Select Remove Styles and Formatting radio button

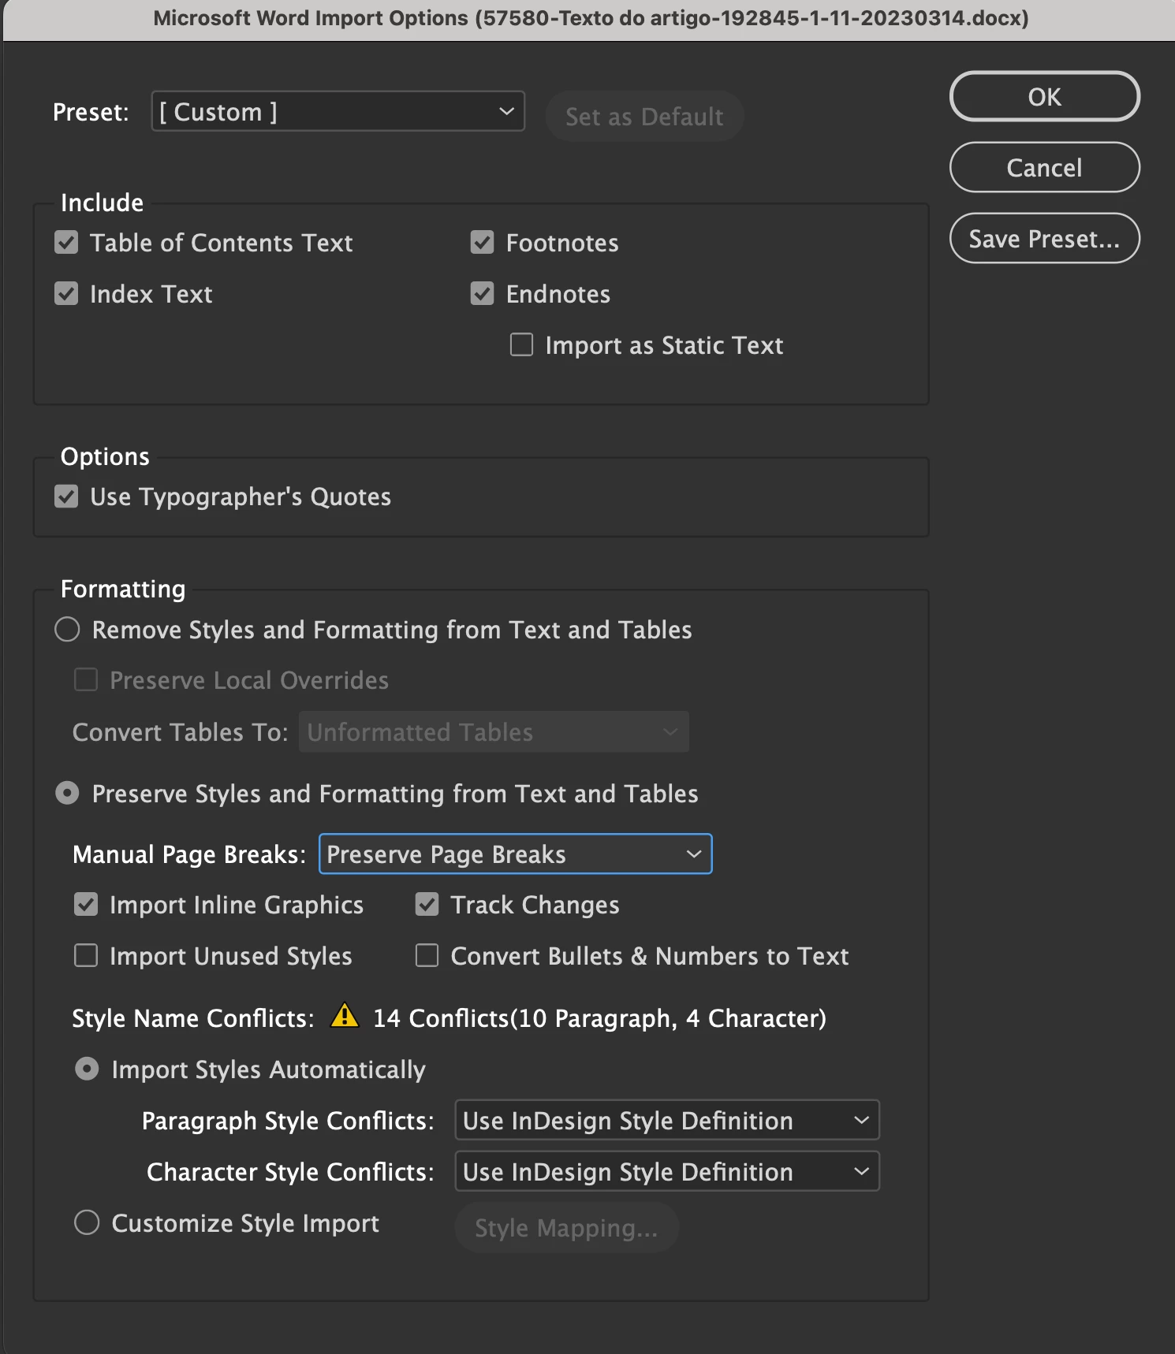coord(67,629)
